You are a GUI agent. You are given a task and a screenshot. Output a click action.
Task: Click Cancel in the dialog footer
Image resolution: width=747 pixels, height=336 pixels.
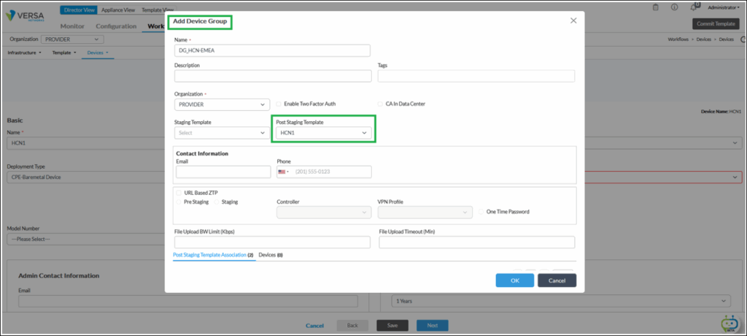click(x=557, y=280)
